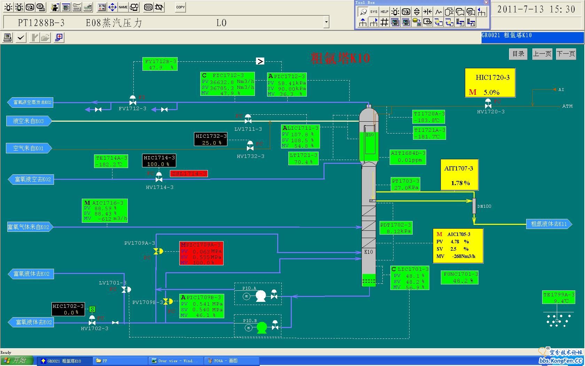The height and width of the screenshot is (366, 585).
Task: Follow the 富氧气体来自K02 link label
Action: pos(30,227)
